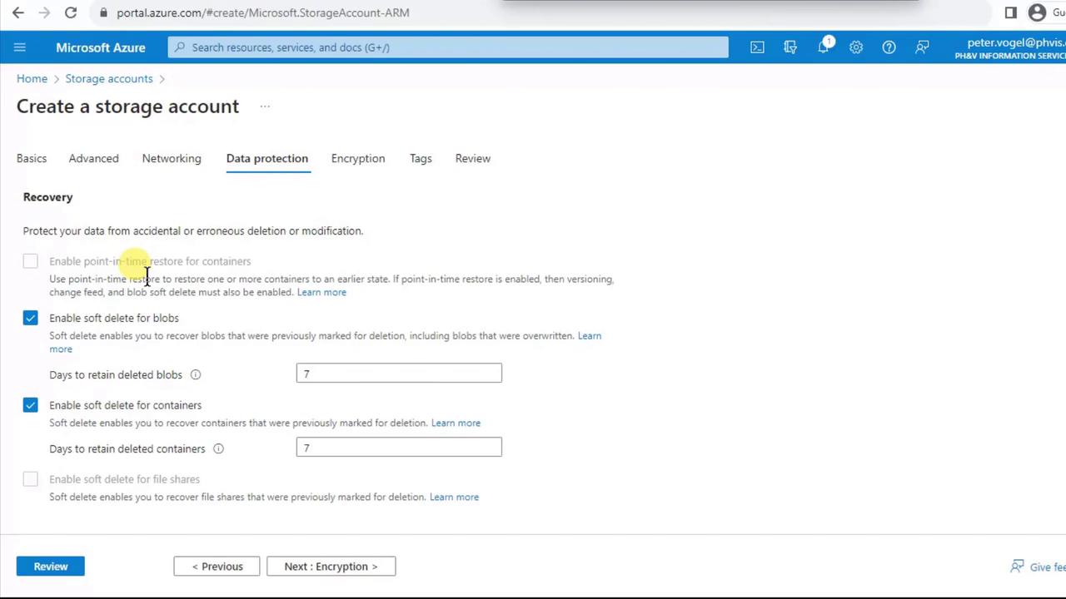Open the notifications bell
This screenshot has height=599, width=1066.
pyautogui.click(x=824, y=47)
